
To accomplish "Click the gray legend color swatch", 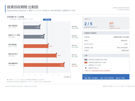I will click(86, 59).
